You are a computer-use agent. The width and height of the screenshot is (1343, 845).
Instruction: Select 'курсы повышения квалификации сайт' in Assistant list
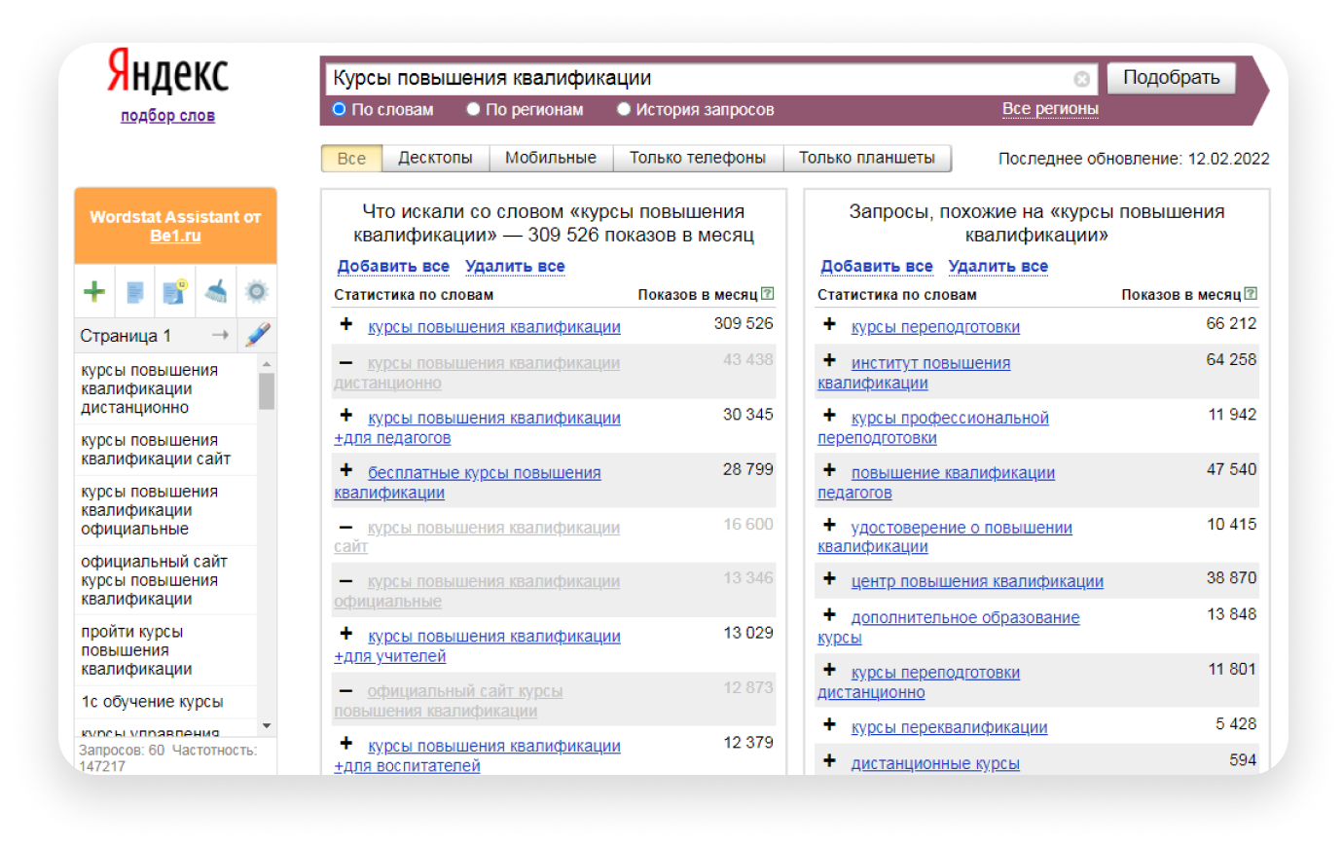coord(166,450)
